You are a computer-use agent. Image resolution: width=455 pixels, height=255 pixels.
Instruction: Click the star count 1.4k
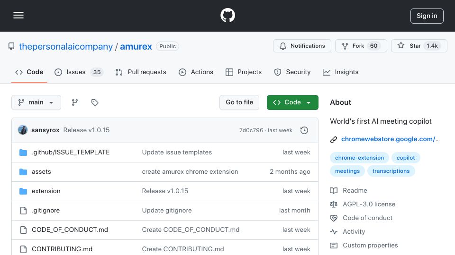(x=432, y=46)
